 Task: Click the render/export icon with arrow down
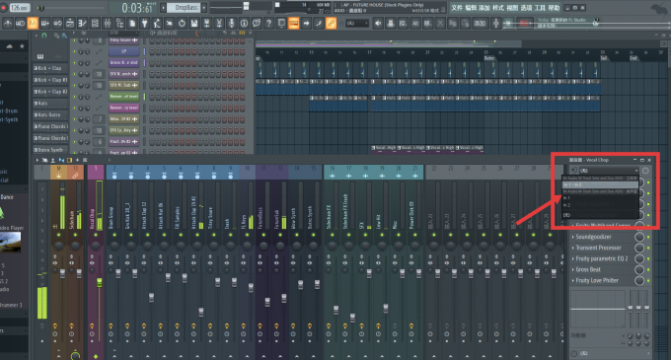(x=206, y=23)
